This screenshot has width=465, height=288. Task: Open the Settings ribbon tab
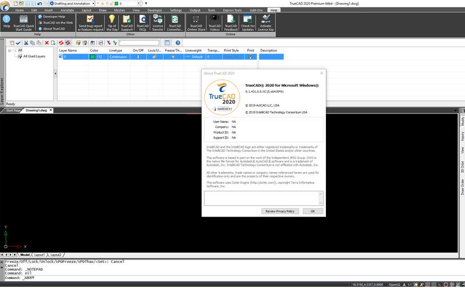[x=176, y=10]
